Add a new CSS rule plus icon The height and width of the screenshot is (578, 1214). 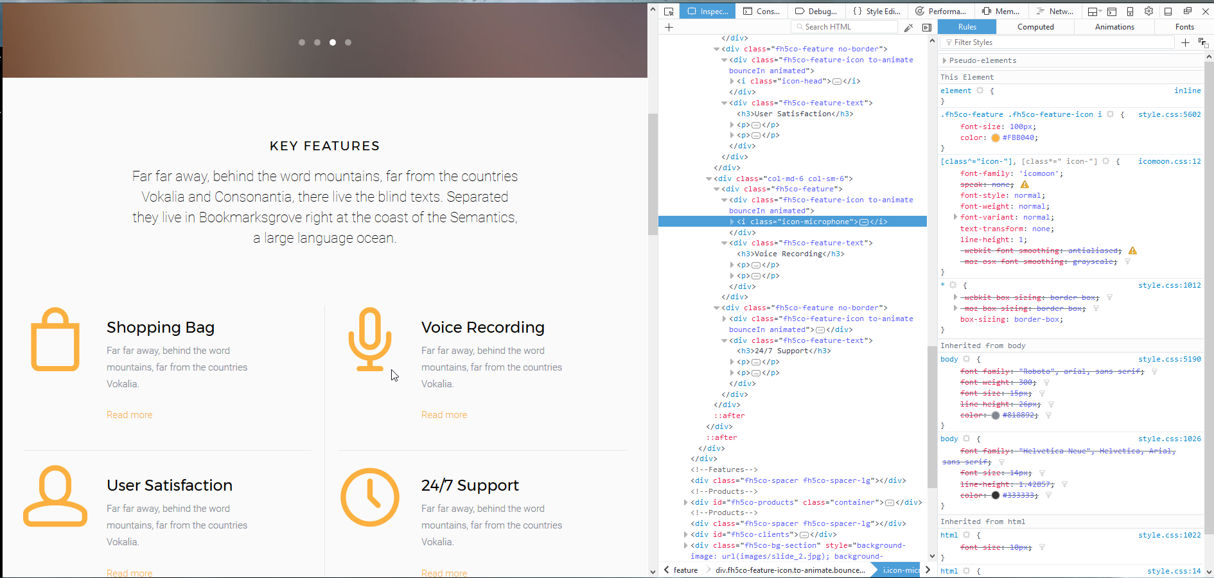coord(1185,42)
